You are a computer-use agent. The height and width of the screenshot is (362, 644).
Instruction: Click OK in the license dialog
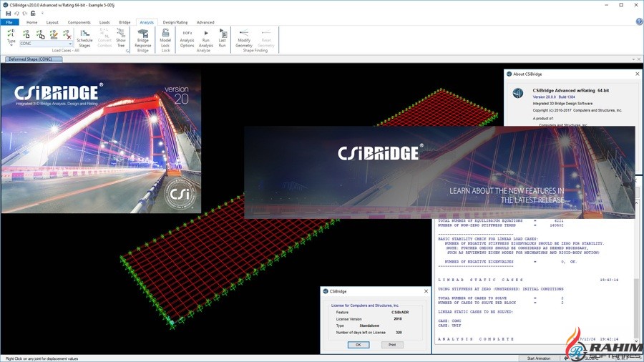[x=358, y=344]
